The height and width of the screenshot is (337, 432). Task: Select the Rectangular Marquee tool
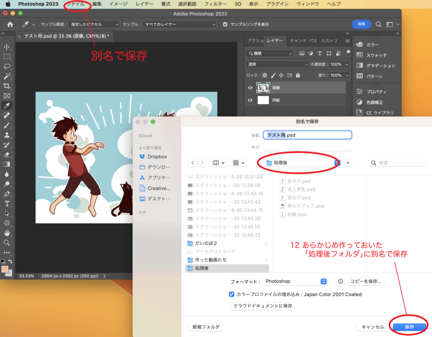coord(7,57)
